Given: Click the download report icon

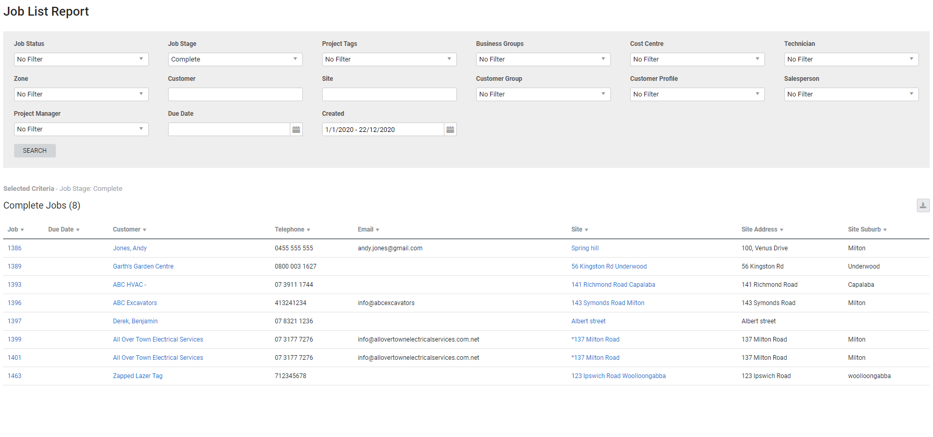Looking at the screenshot, I should coord(923,205).
